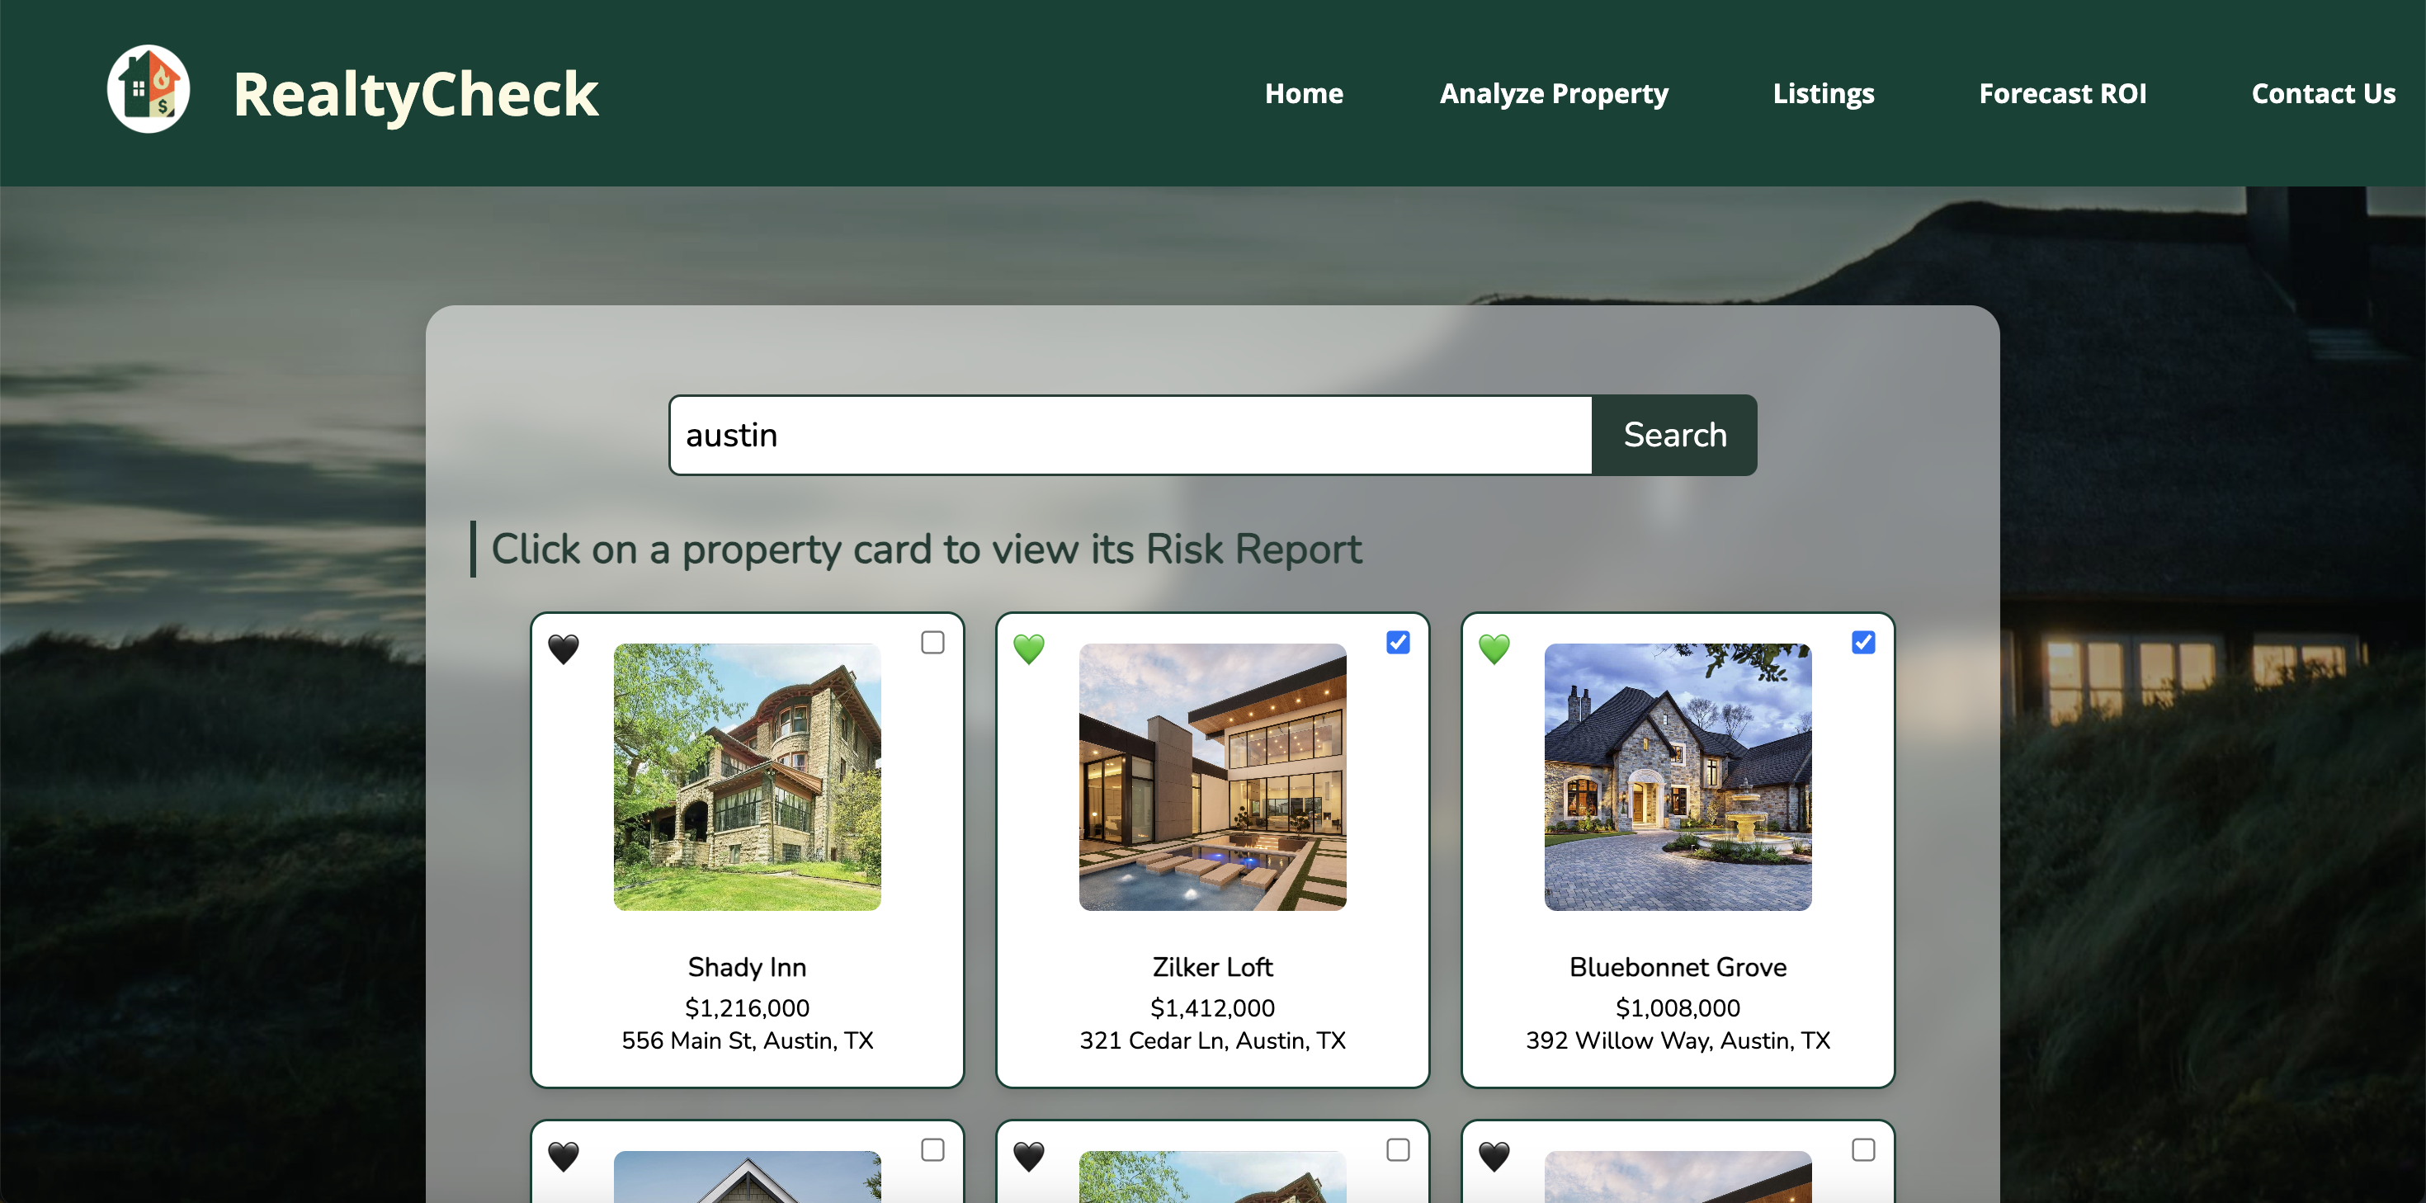The width and height of the screenshot is (2426, 1203).
Task: Tick the checkbox on the bottom-left card
Action: [932, 1149]
